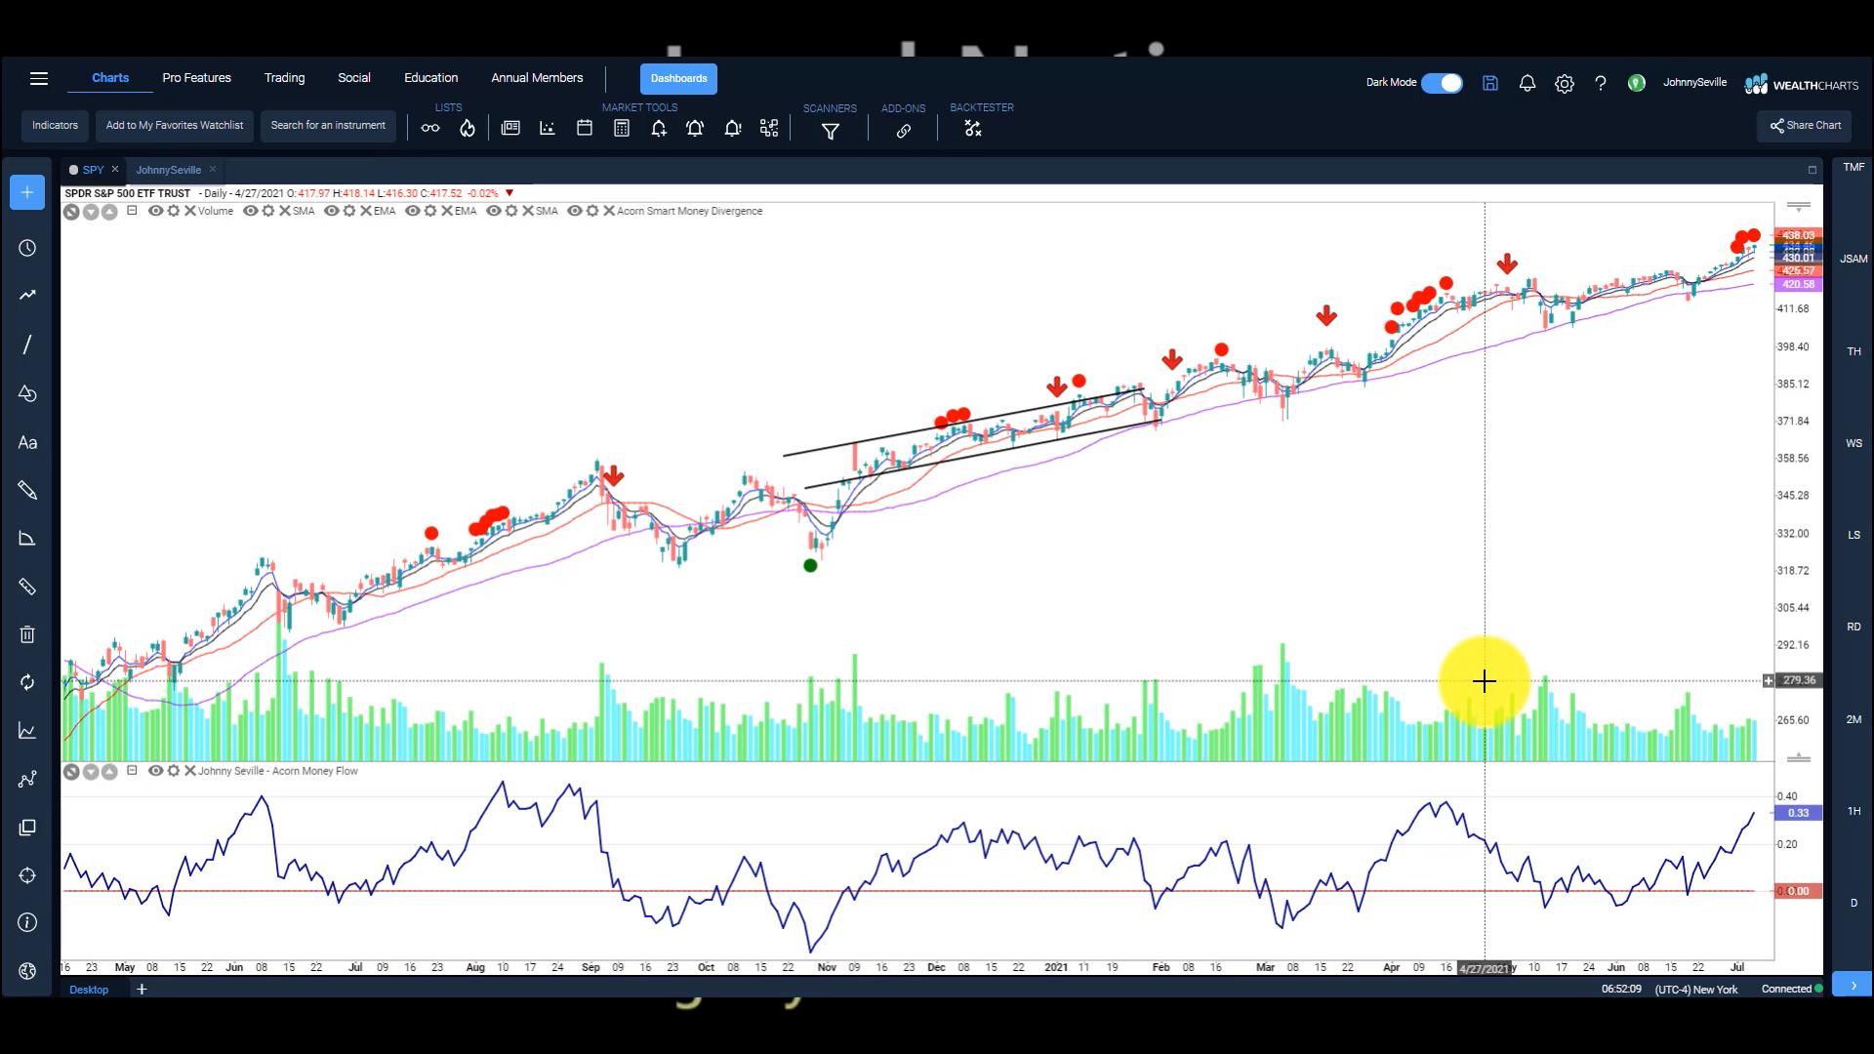
Task: Open the Scanners funnel filter icon
Action: 831,131
